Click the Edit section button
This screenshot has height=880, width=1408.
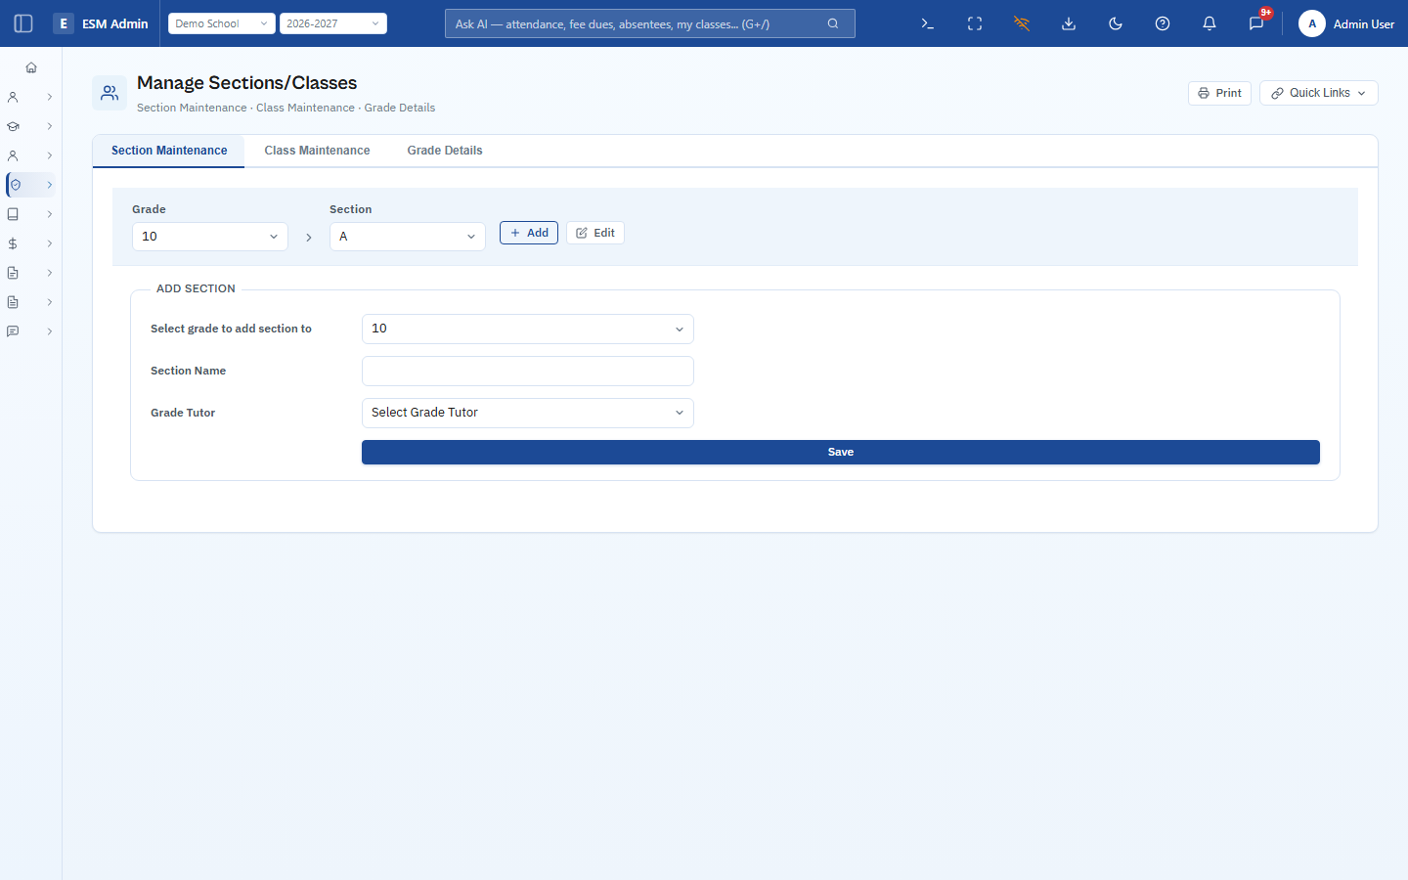[595, 233]
